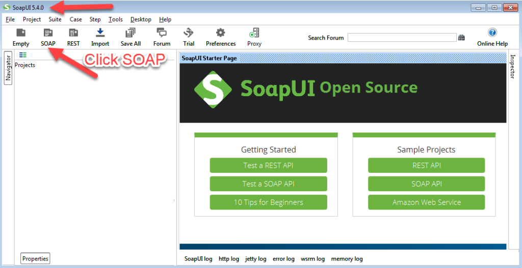
Task: Click the Trial toolbar icon
Action: click(x=189, y=33)
